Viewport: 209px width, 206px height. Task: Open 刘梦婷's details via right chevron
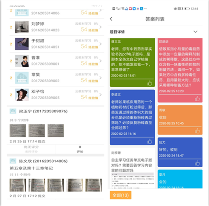(100, 27)
